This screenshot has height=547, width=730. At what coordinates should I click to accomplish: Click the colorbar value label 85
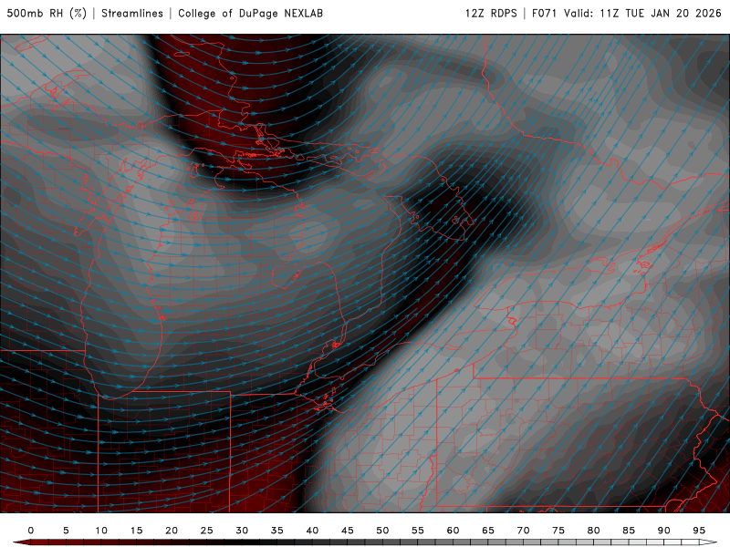pos(629,531)
